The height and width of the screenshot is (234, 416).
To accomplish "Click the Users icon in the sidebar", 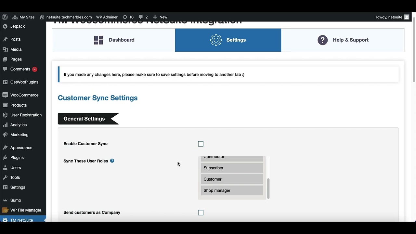I will [5, 168].
